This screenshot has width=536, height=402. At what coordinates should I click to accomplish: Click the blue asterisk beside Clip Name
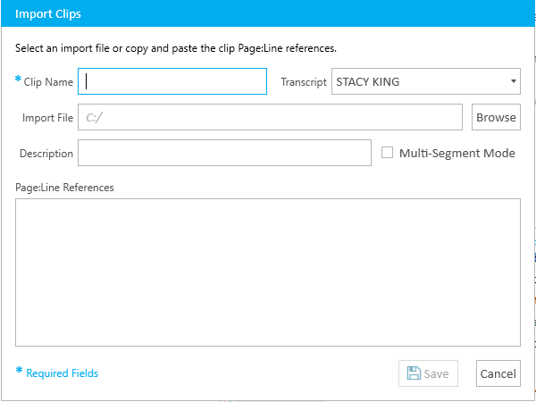(x=18, y=80)
